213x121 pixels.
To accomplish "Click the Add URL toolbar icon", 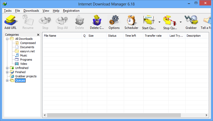I will point(10,20).
